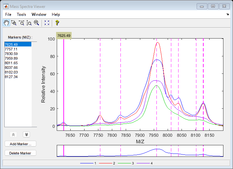
Task: Open help via the question mark icon
Action: pyautogui.click(x=57, y=23)
